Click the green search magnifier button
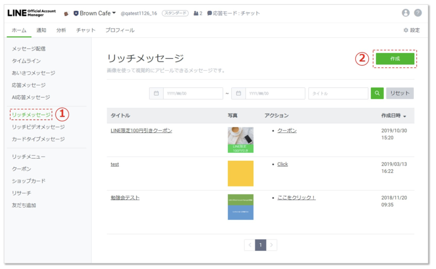The height and width of the screenshot is (269, 436). point(377,93)
